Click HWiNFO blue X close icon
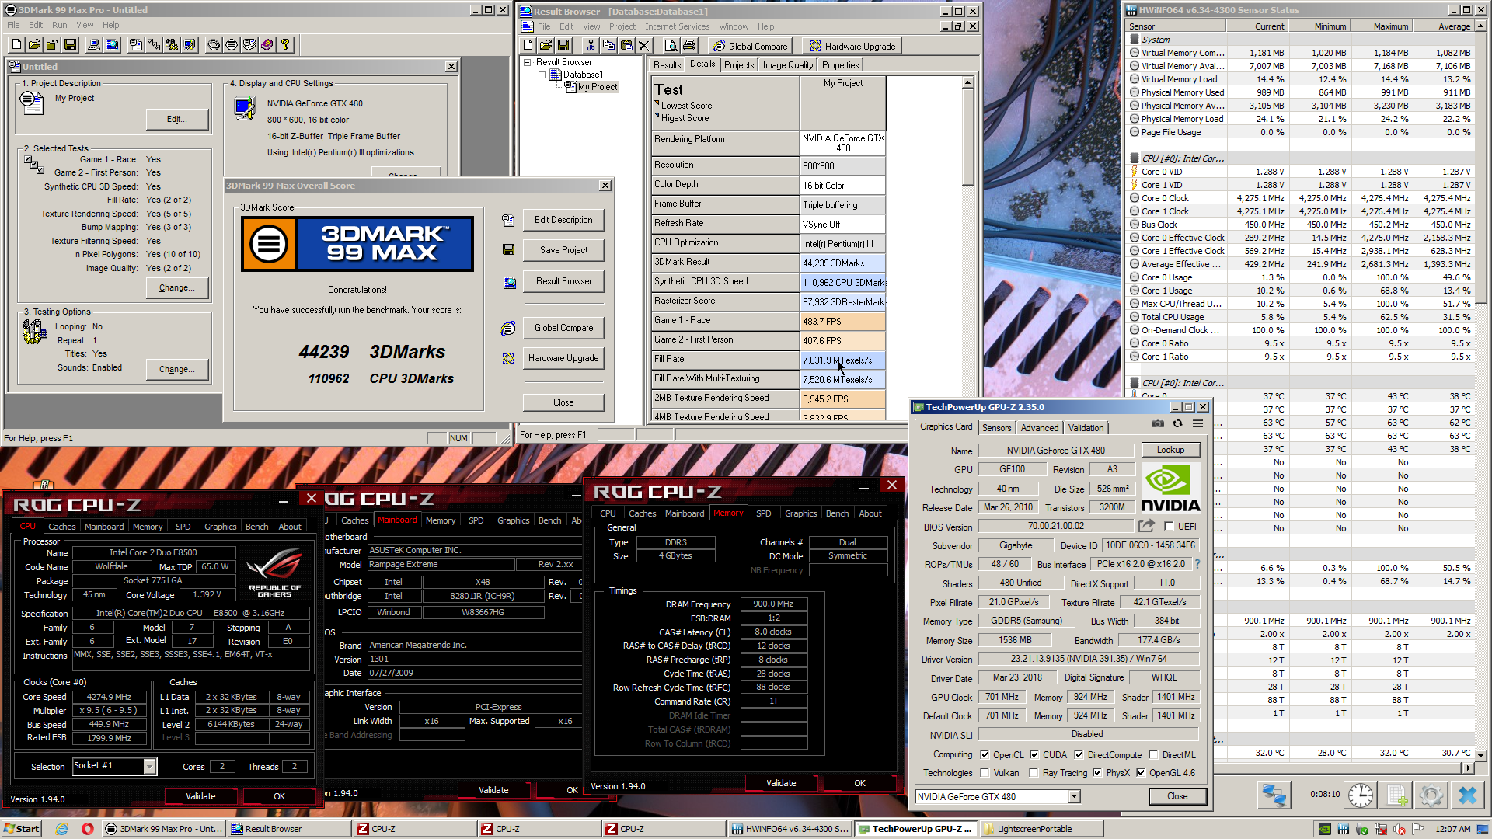 (x=1467, y=795)
